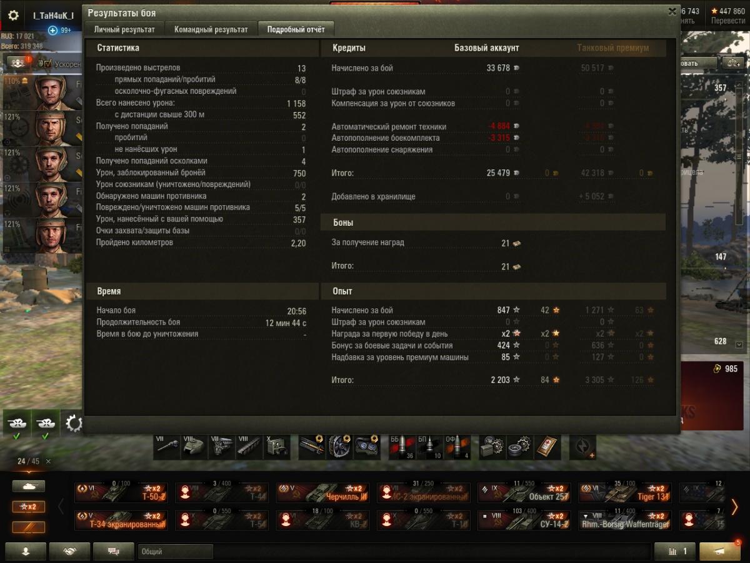This screenshot has width=750, height=563.
Task: Expand the small dropdown arrow near 628
Action: coord(739,345)
